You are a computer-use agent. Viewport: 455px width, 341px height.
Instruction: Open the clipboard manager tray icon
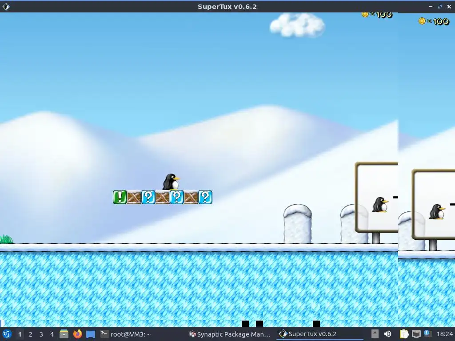tap(404, 334)
